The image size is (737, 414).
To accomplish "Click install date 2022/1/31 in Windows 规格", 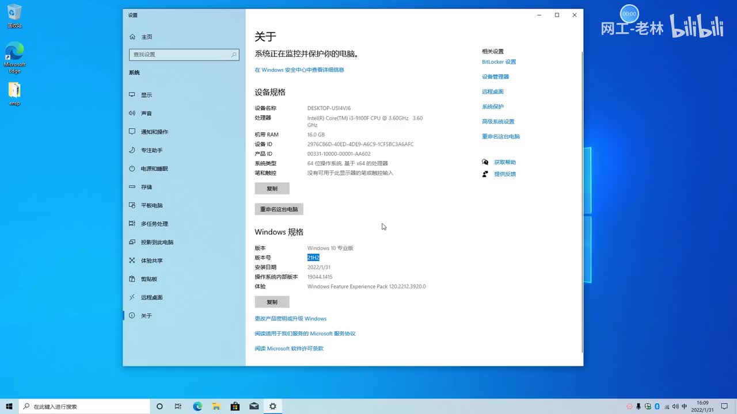I will pos(319,267).
